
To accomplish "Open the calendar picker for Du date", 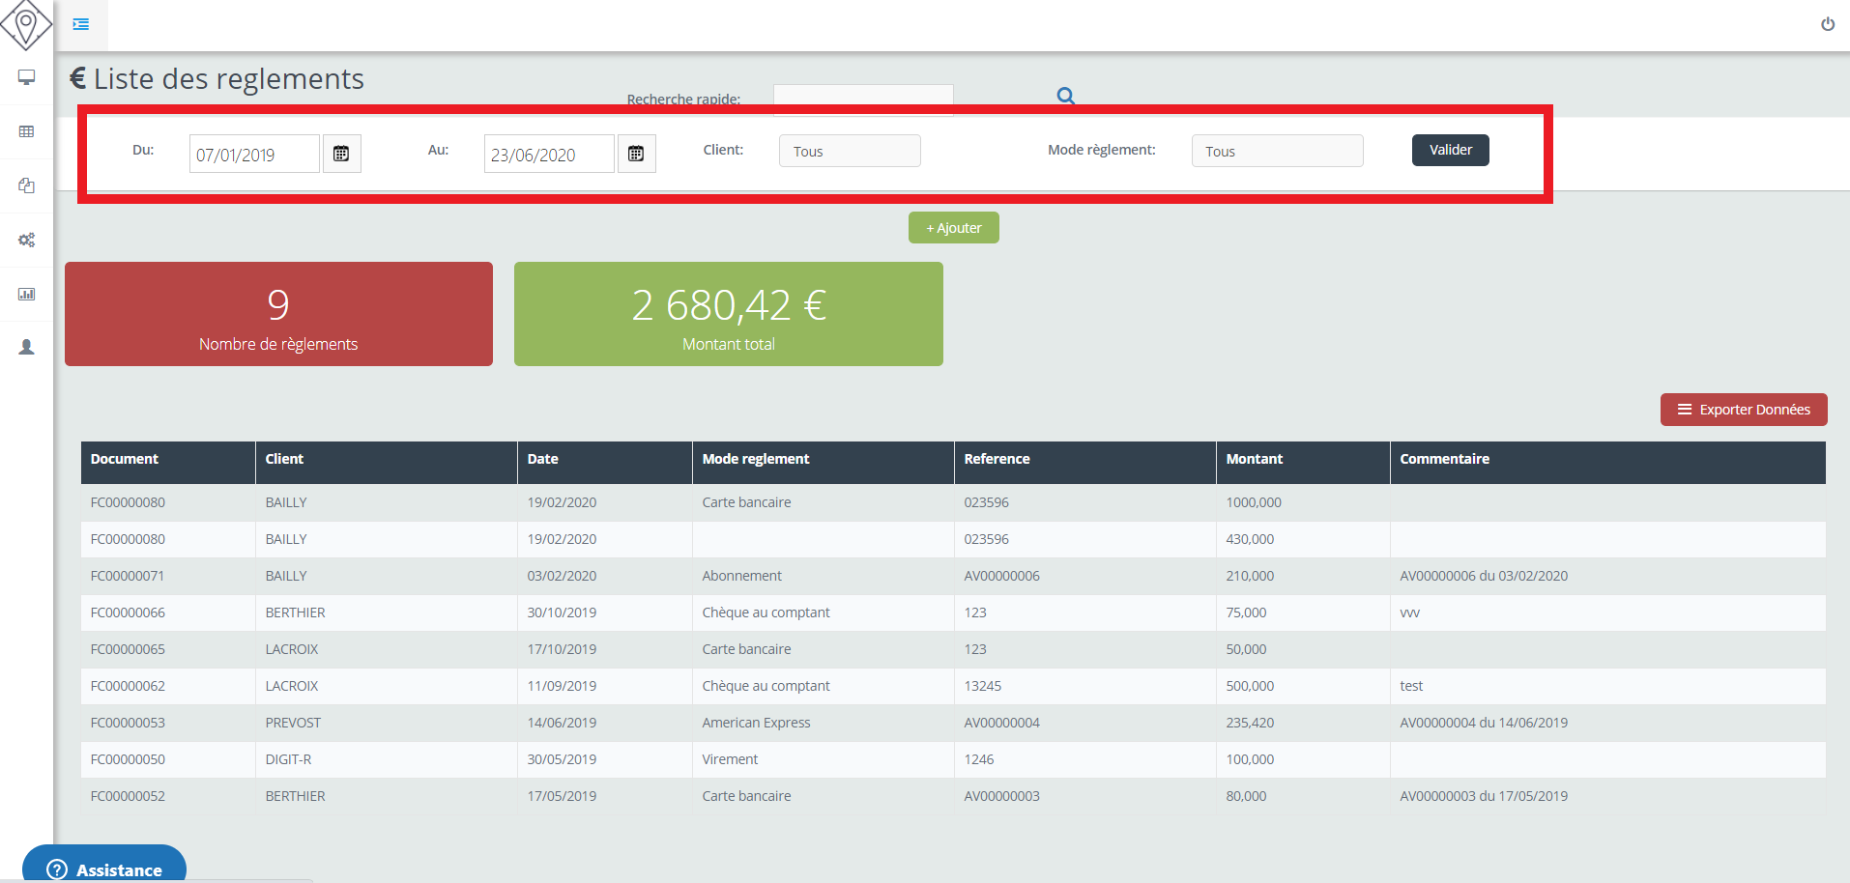I will [341, 154].
